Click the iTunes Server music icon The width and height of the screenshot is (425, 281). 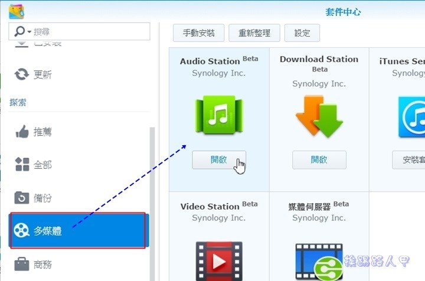tap(411, 117)
